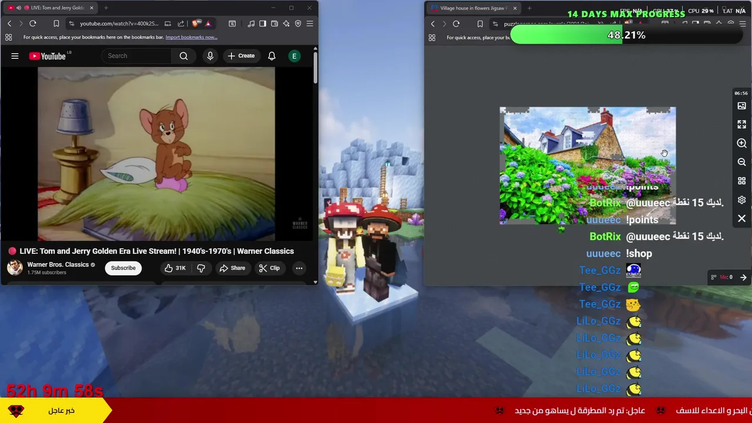Create a Clip of the video
Screen dimensions: 752x423
(x=269, y=268)
